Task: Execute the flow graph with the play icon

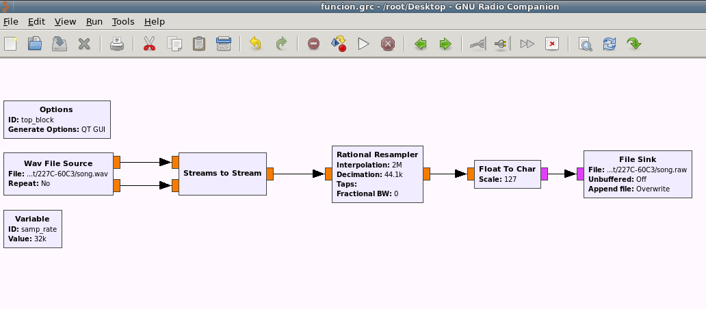Action: [x=363, y=44]
